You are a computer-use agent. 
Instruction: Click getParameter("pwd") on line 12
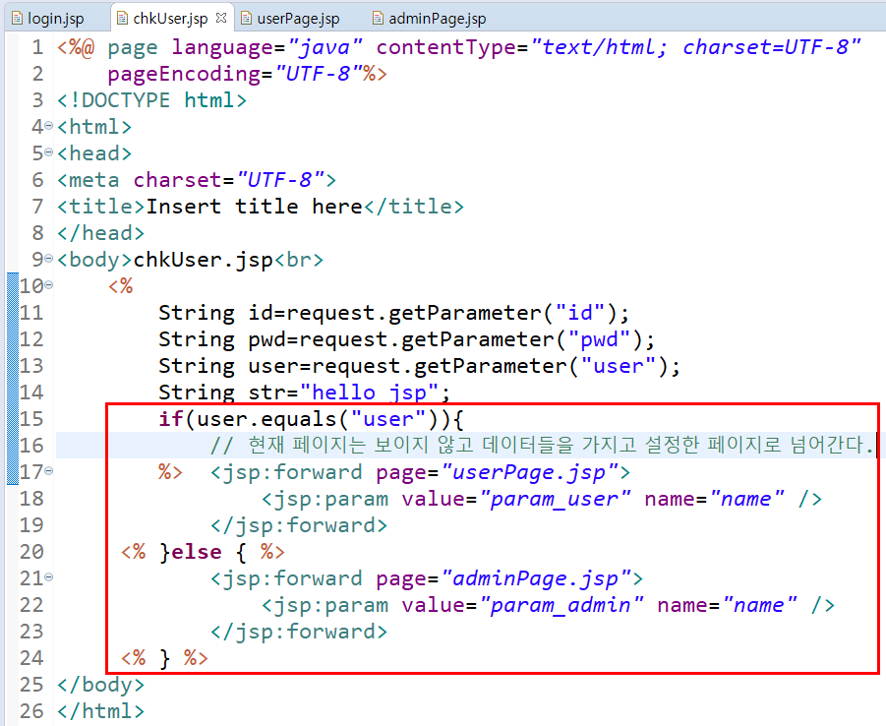(521, 339)
